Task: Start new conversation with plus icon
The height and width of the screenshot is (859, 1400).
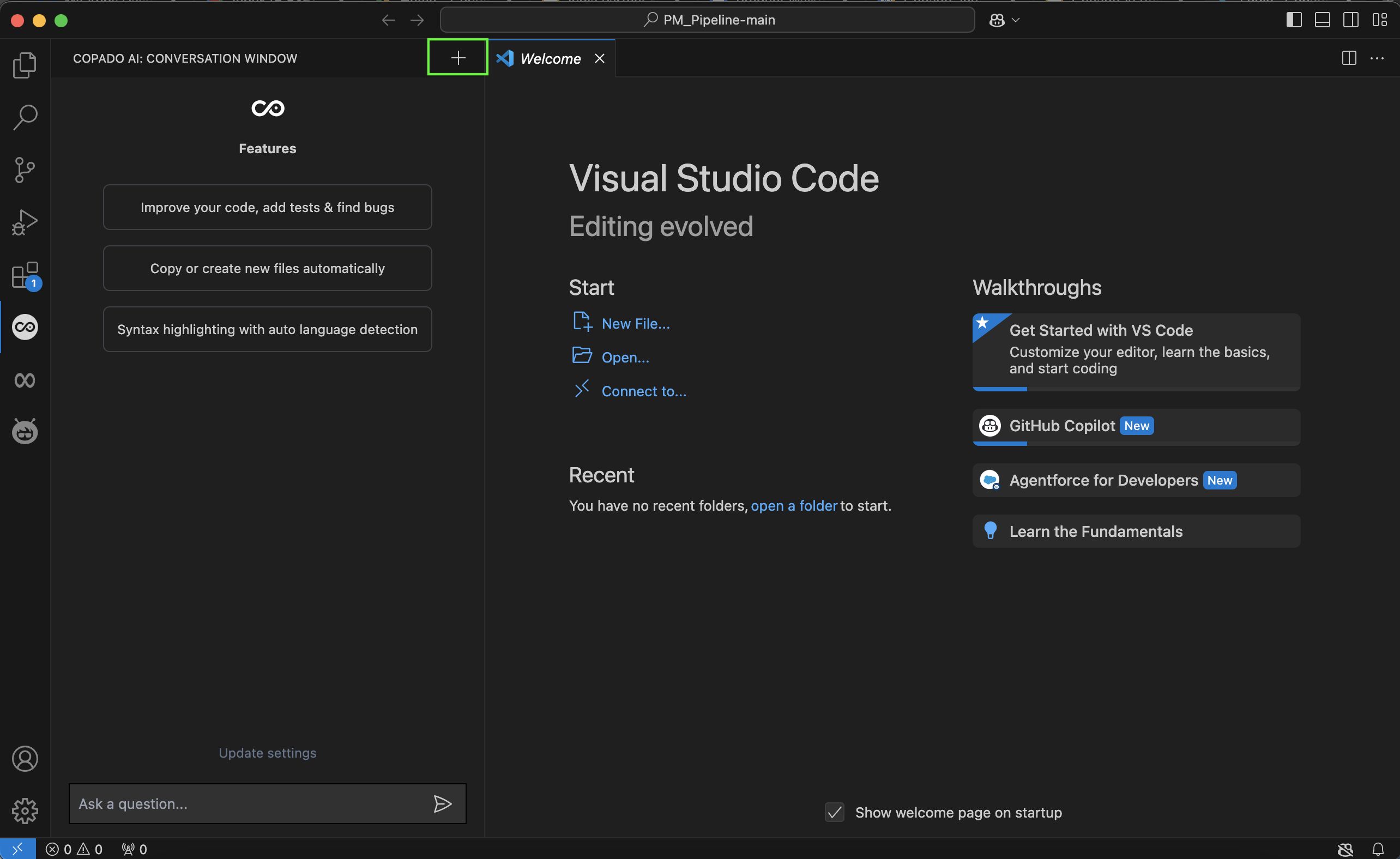Action: pyautogui.click(x=458, y=57)
